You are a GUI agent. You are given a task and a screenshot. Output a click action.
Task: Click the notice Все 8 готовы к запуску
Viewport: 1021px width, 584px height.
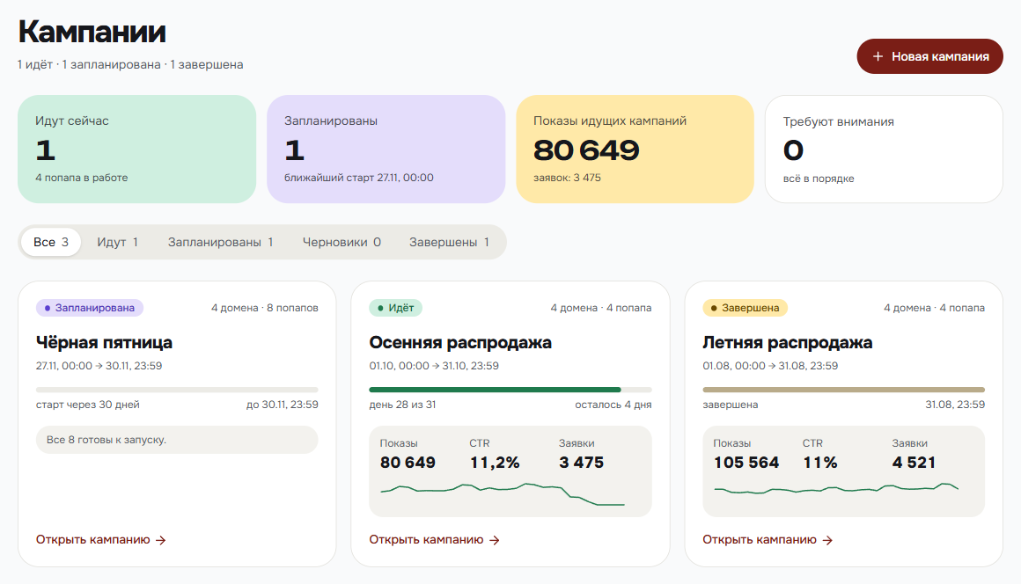(x=177, y=440)
